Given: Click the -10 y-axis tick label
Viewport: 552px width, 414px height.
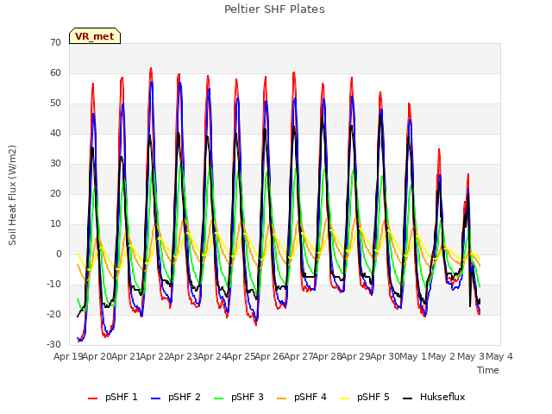Looking at the screenshot, I should [53, 284].
